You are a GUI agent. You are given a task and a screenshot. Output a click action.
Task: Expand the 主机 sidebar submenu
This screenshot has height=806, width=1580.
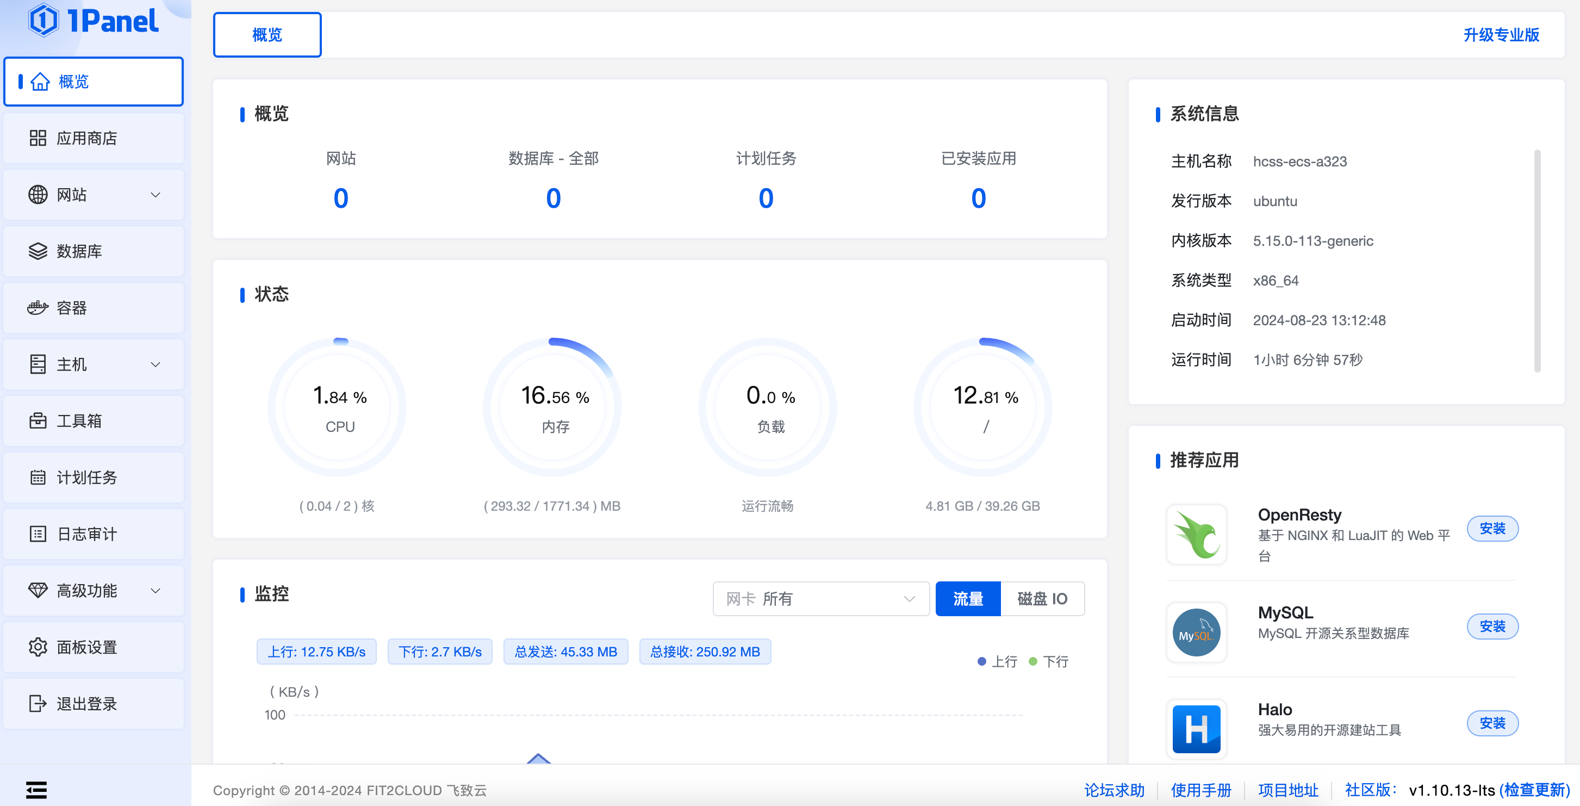[x=155, y=364]
